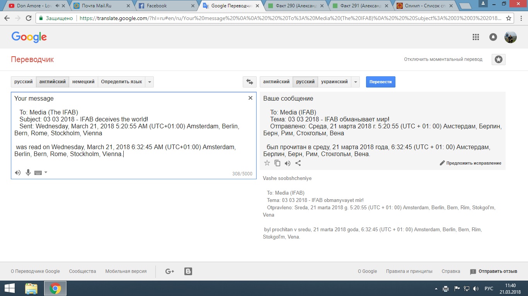Open the Переводчик heading link
The image size is (528, 296).
32,59
